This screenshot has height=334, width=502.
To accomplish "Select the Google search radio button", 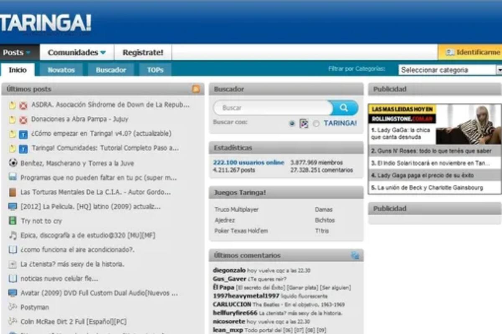I will (292, 124).
